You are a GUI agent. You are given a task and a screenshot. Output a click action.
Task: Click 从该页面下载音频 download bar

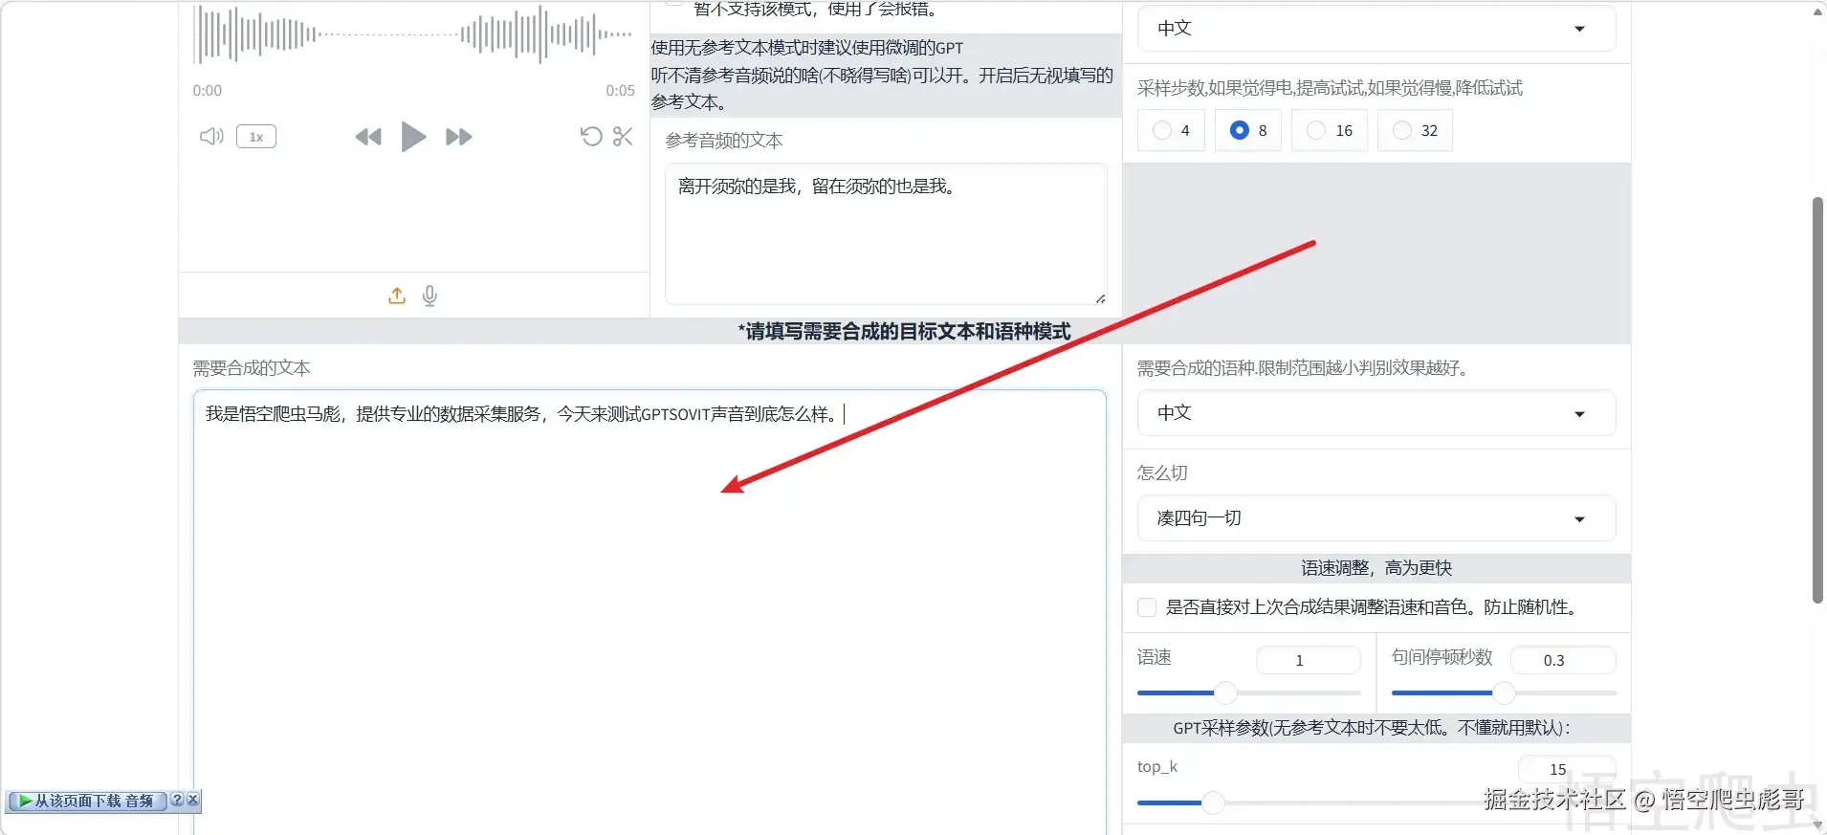[87, 801]
